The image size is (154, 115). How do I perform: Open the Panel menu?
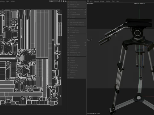coord(117,1)
